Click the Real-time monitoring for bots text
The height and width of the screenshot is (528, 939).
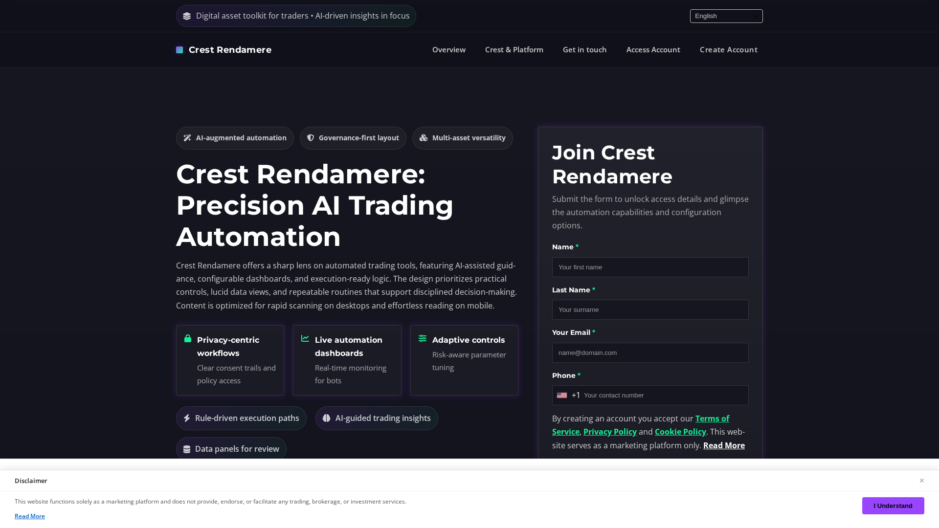pyautogui.click(x=351, y=374)
